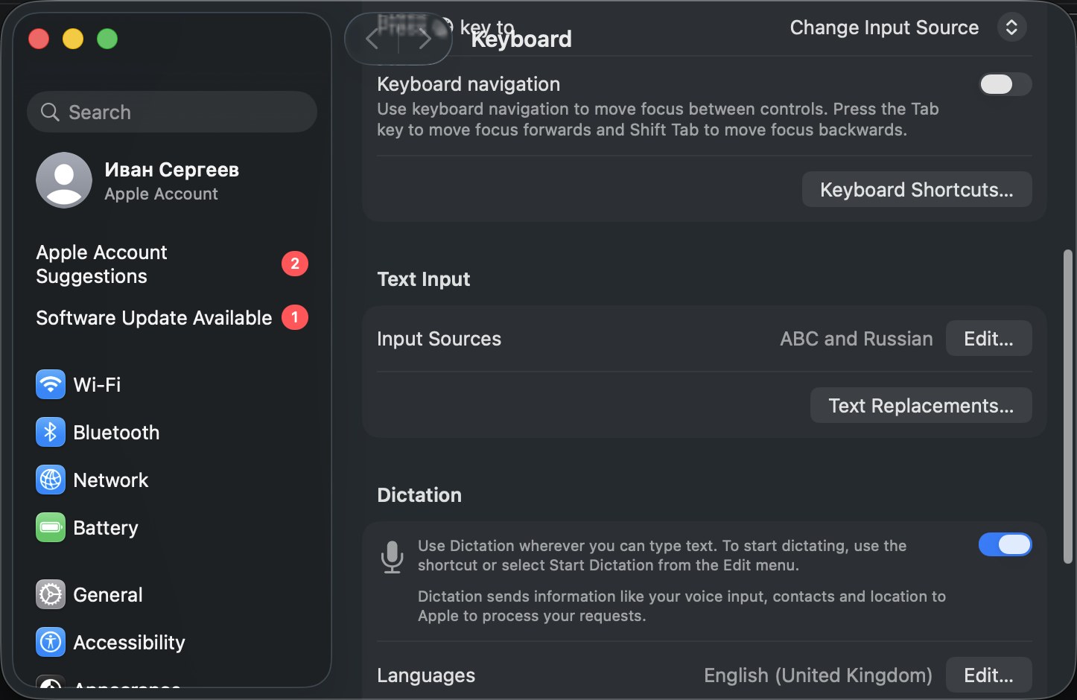Click the Text Replacements button

pyautogui.click(x=921, y=405)
